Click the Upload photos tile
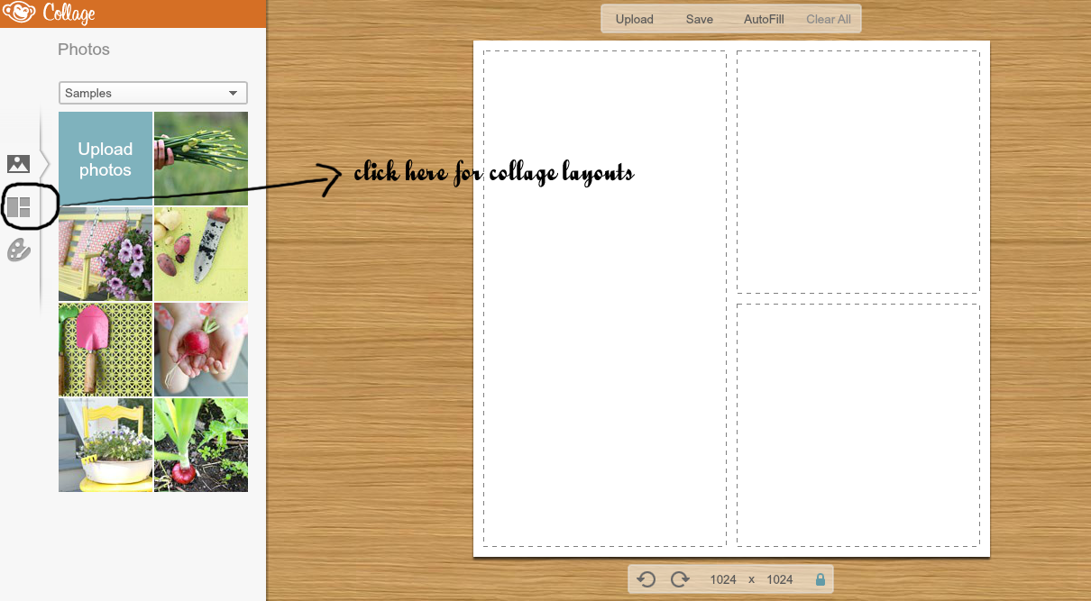 (x=105, y=159)
